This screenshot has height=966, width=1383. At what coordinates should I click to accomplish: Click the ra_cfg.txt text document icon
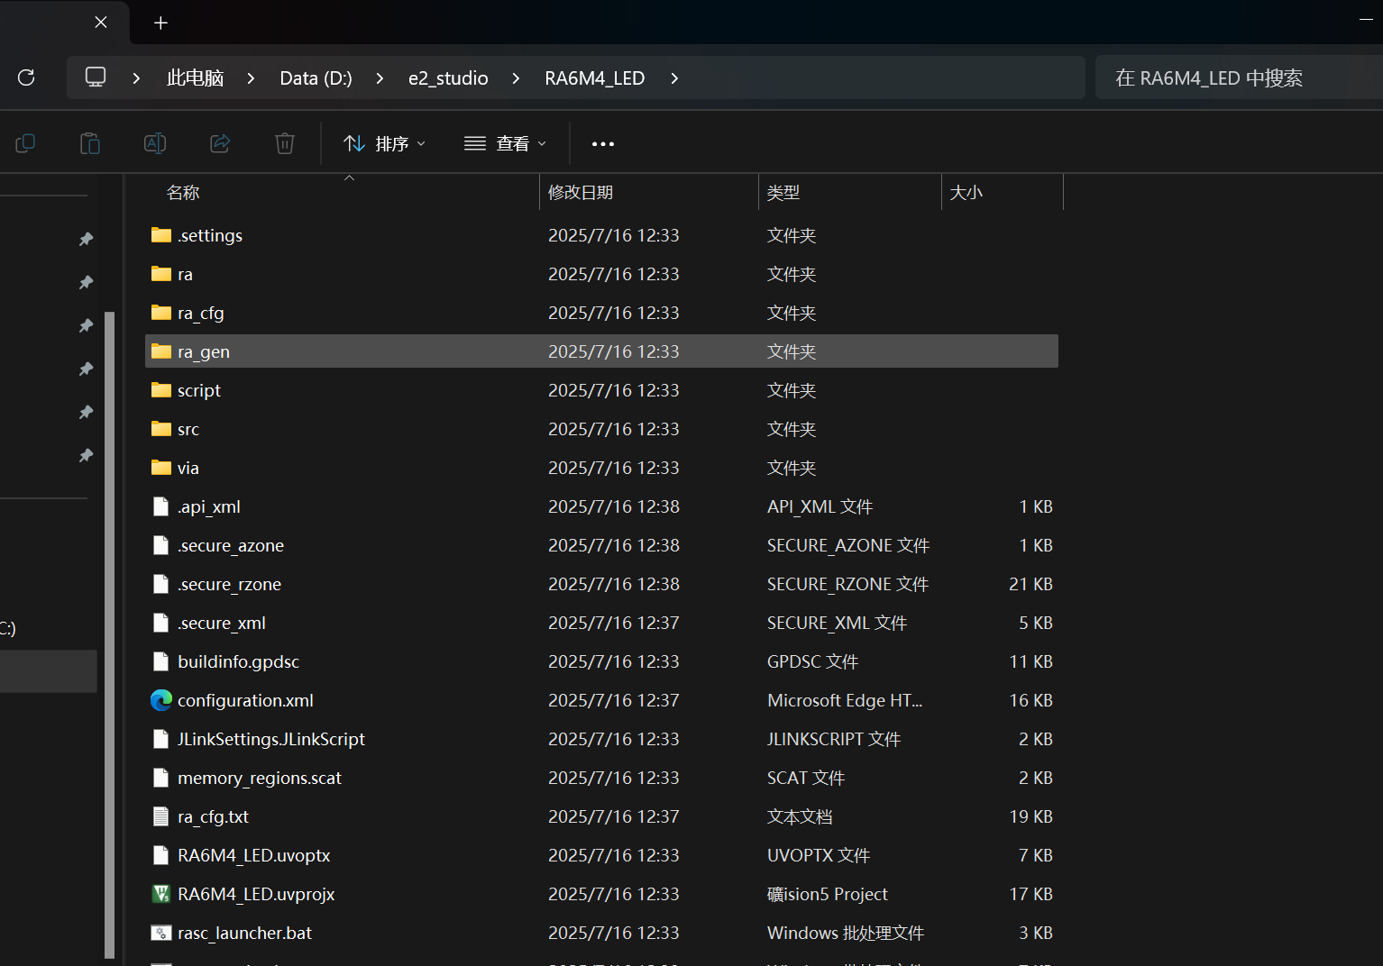(161, 816)
